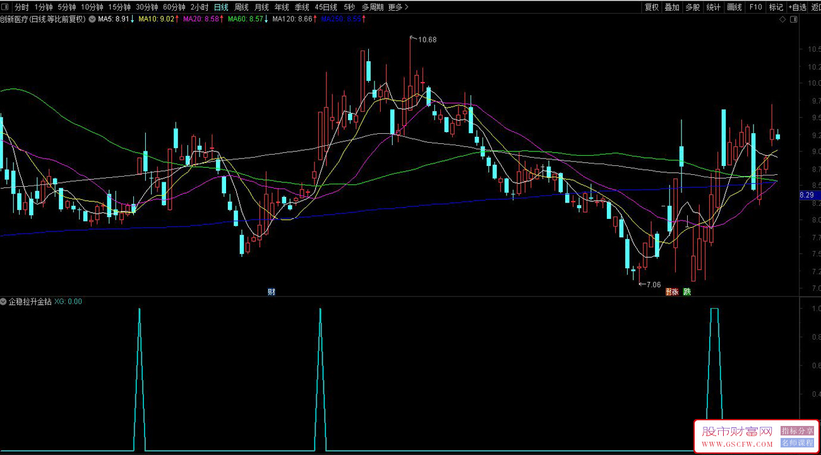Open F10 company information
The height and width of the screenshot is (455, 821).
click(755, 7)
